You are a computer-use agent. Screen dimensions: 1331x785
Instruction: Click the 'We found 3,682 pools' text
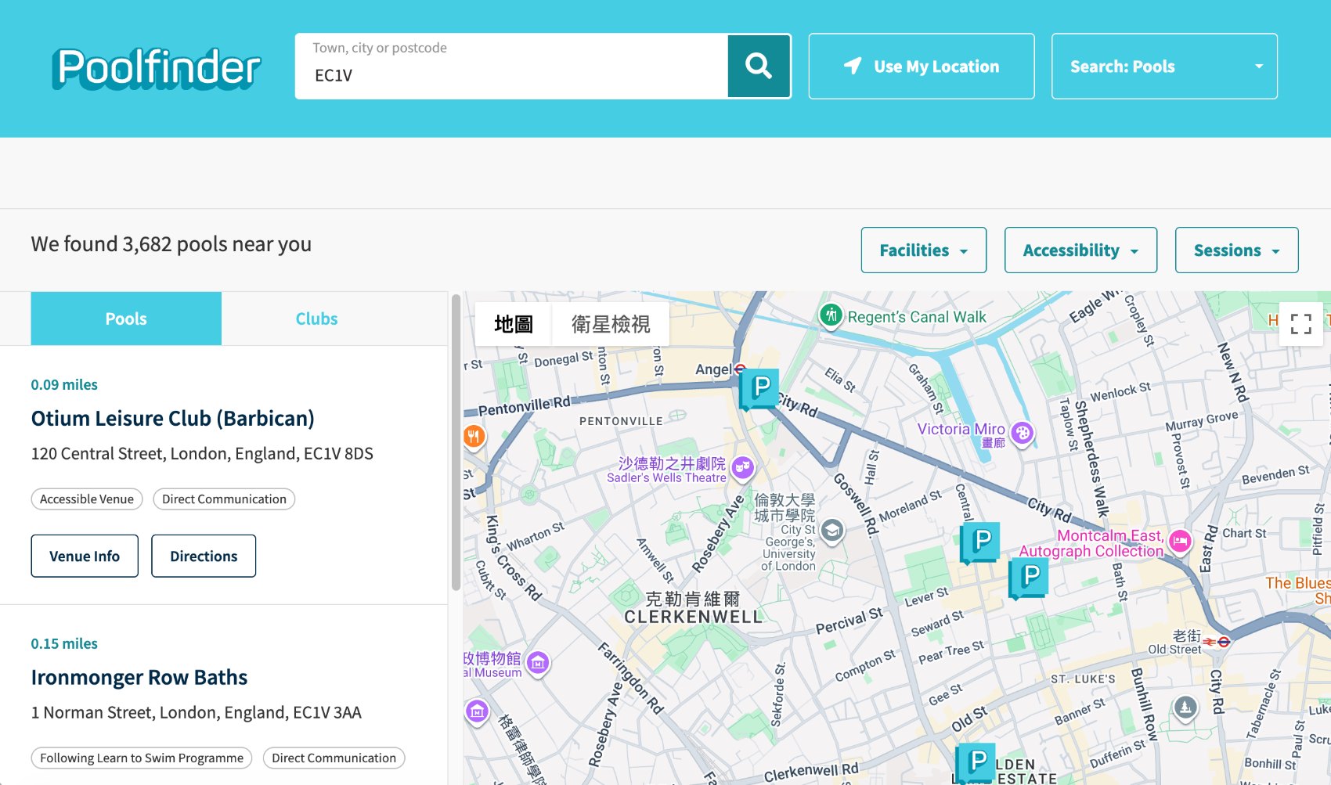tap(171, 244)
